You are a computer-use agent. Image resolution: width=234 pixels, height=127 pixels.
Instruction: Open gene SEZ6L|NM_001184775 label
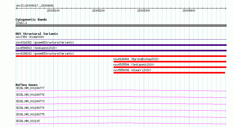(30, 114)
